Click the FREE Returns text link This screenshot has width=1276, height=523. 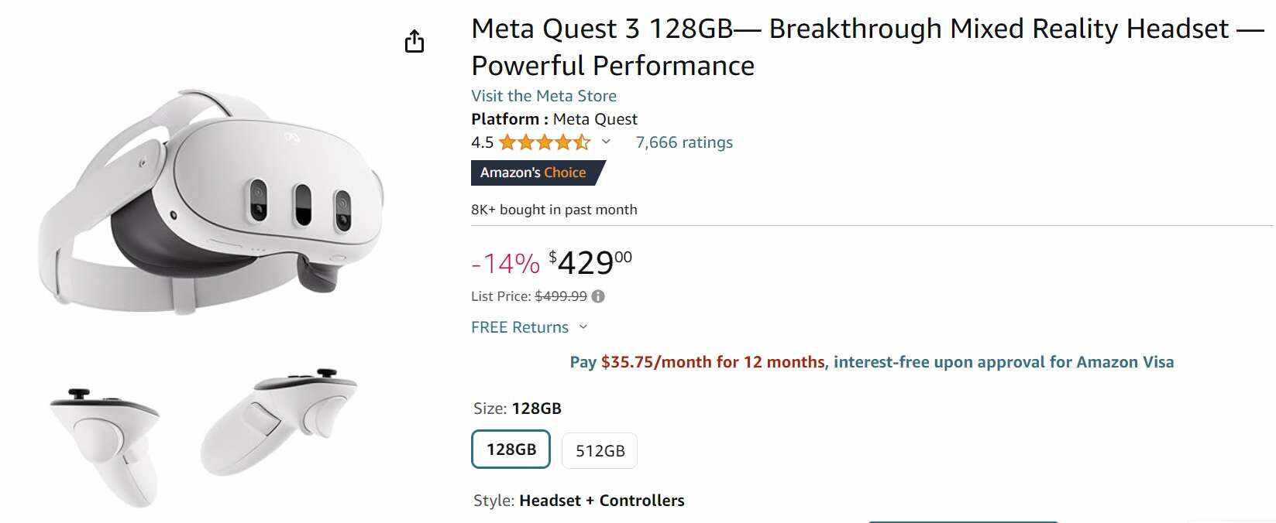520,327
